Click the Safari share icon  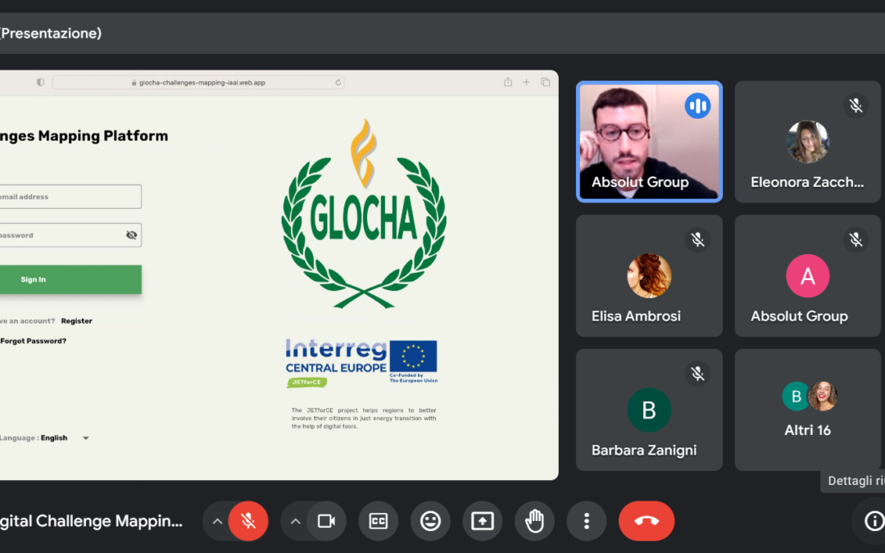point(508,82)
